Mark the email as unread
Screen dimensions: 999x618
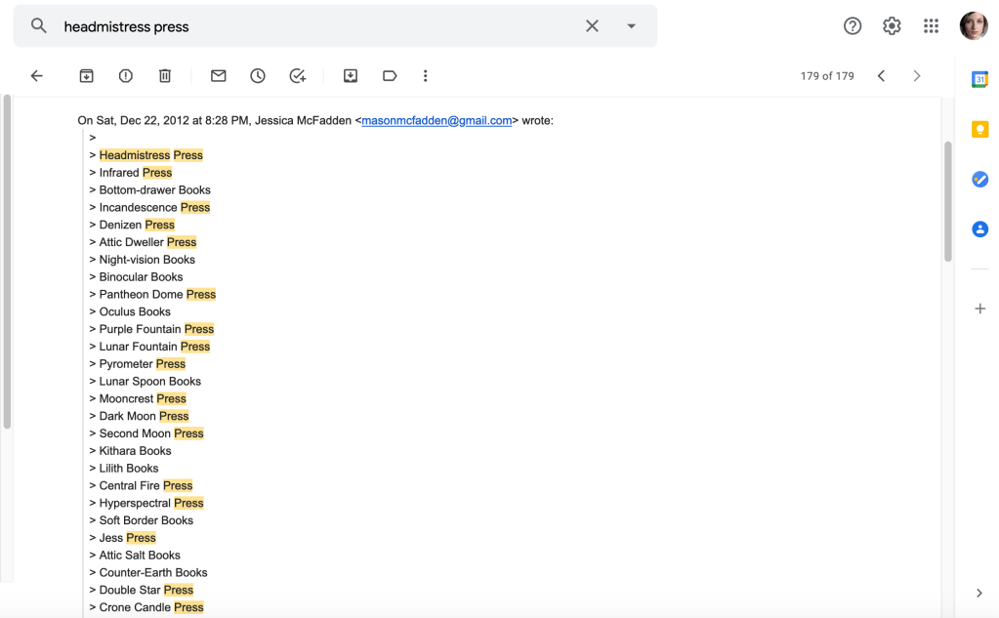219,76
